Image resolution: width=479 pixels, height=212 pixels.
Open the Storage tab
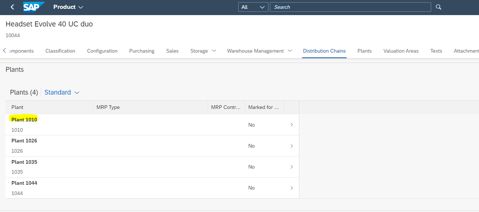pos(199,51)
